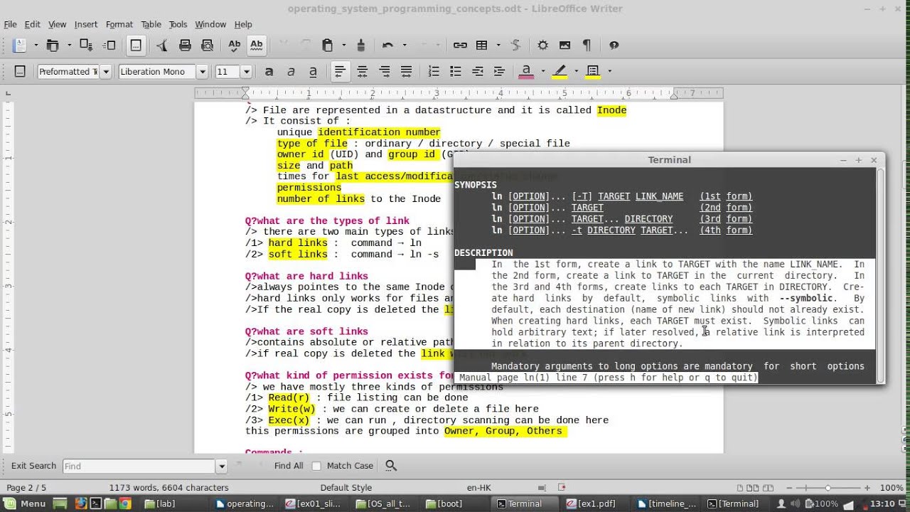Enable the Match Case checkbox

pyautogui.click(x=316, y=466)
